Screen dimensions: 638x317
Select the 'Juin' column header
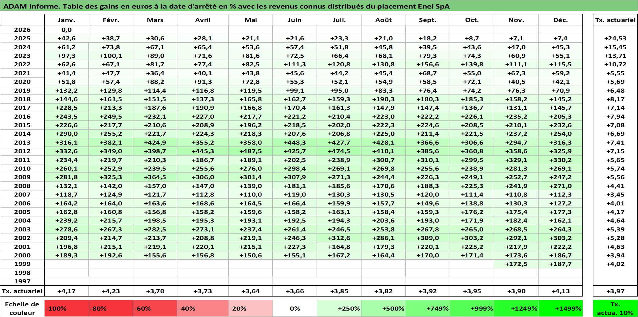pos(295,20)
